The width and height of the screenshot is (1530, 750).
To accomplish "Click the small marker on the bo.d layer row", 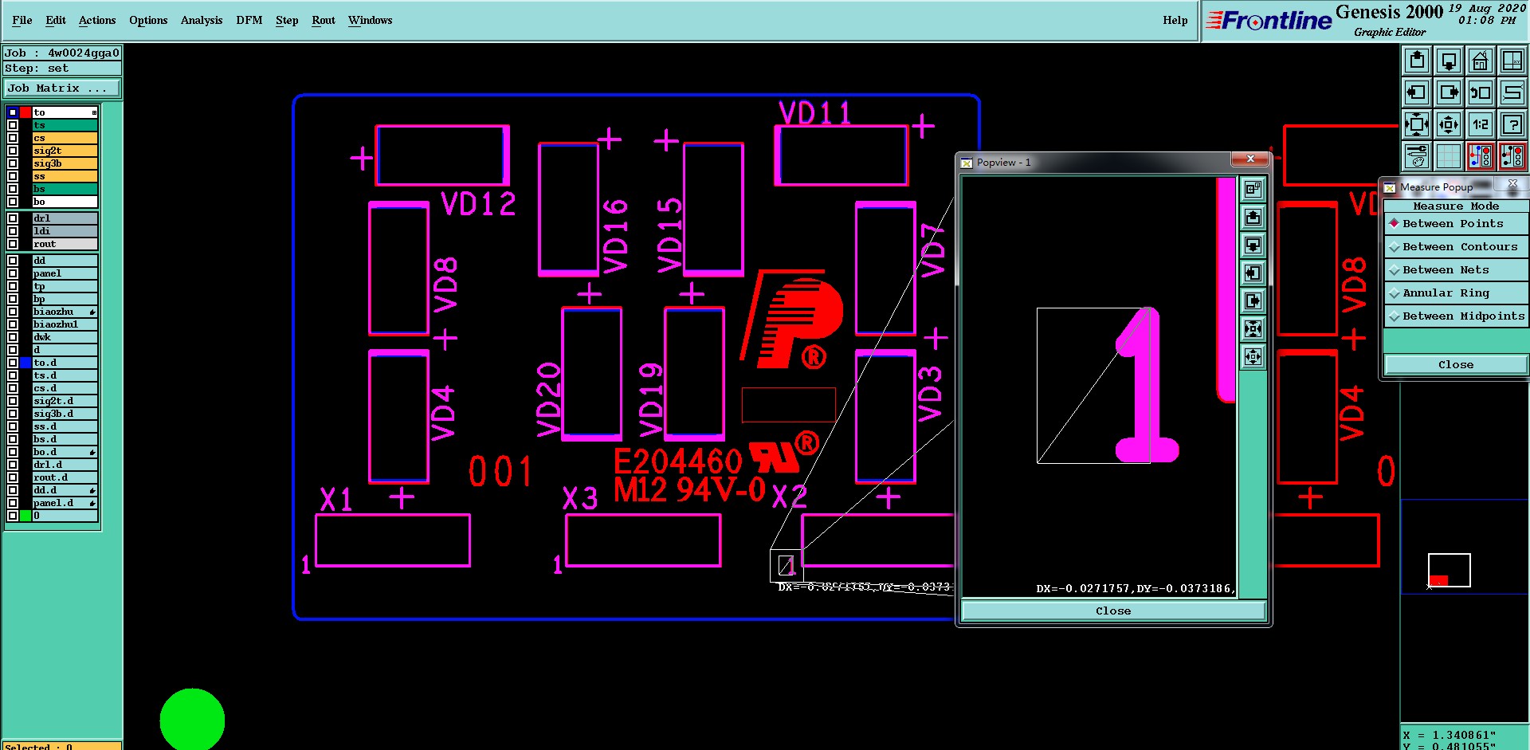I will [x=92, y=452].
